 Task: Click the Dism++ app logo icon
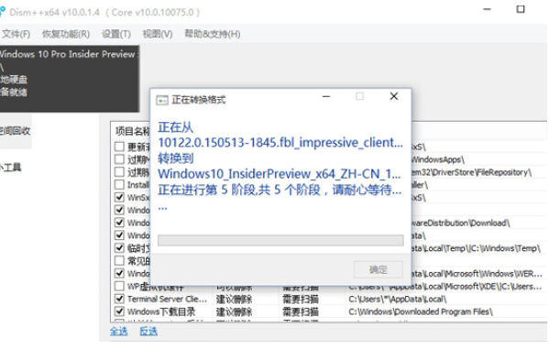click(x=2, y=12)
